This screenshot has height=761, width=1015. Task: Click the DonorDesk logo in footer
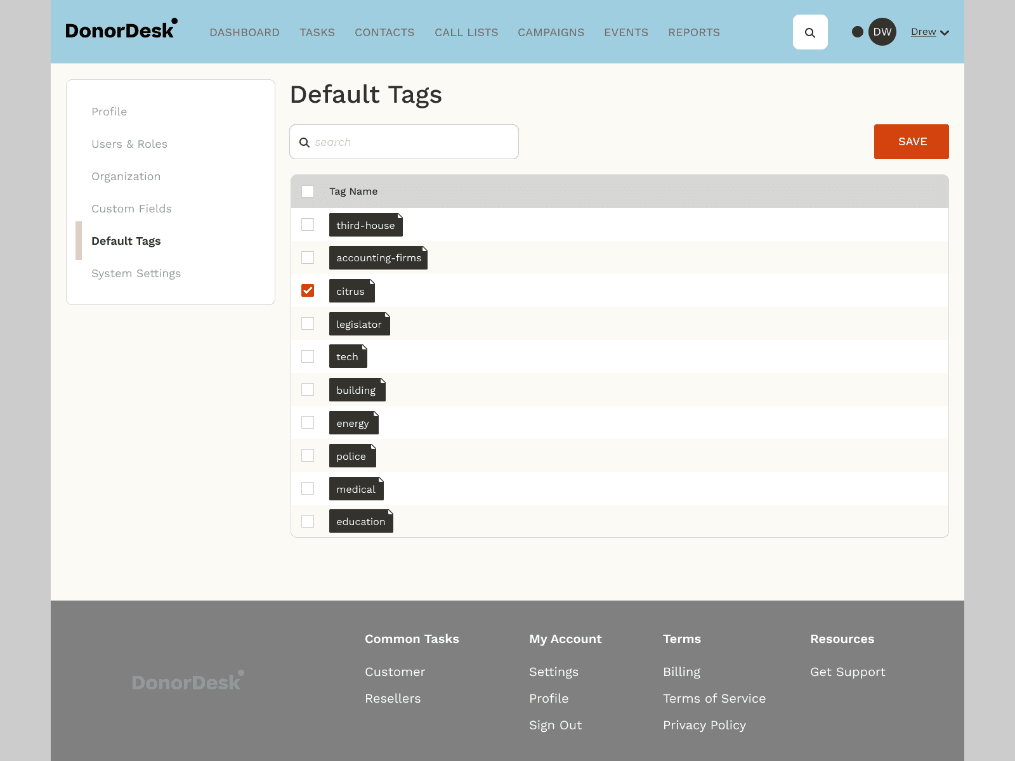click(188, 682)
